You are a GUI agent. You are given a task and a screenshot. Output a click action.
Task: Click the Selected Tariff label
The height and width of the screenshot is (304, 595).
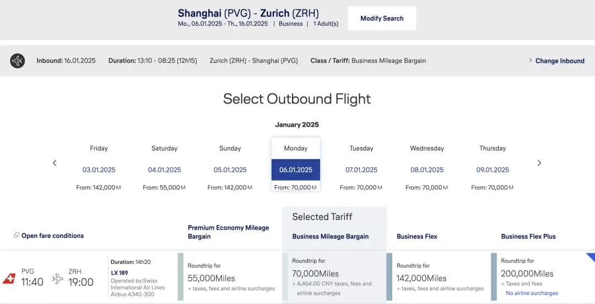coord(322,216)
